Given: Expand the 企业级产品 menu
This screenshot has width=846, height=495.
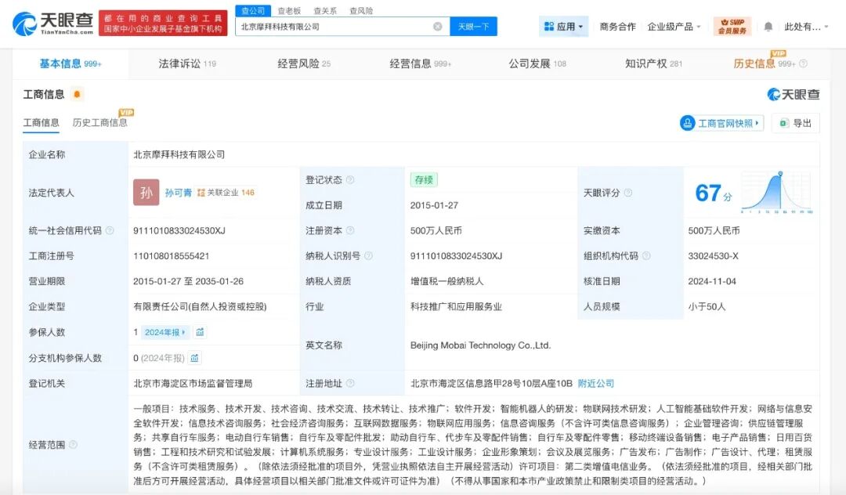Looking at the screenshot, I should tap(674, 27).
